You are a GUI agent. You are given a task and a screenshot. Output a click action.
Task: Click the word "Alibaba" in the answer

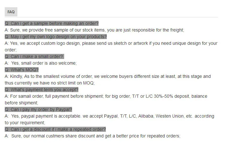point(145,116)
